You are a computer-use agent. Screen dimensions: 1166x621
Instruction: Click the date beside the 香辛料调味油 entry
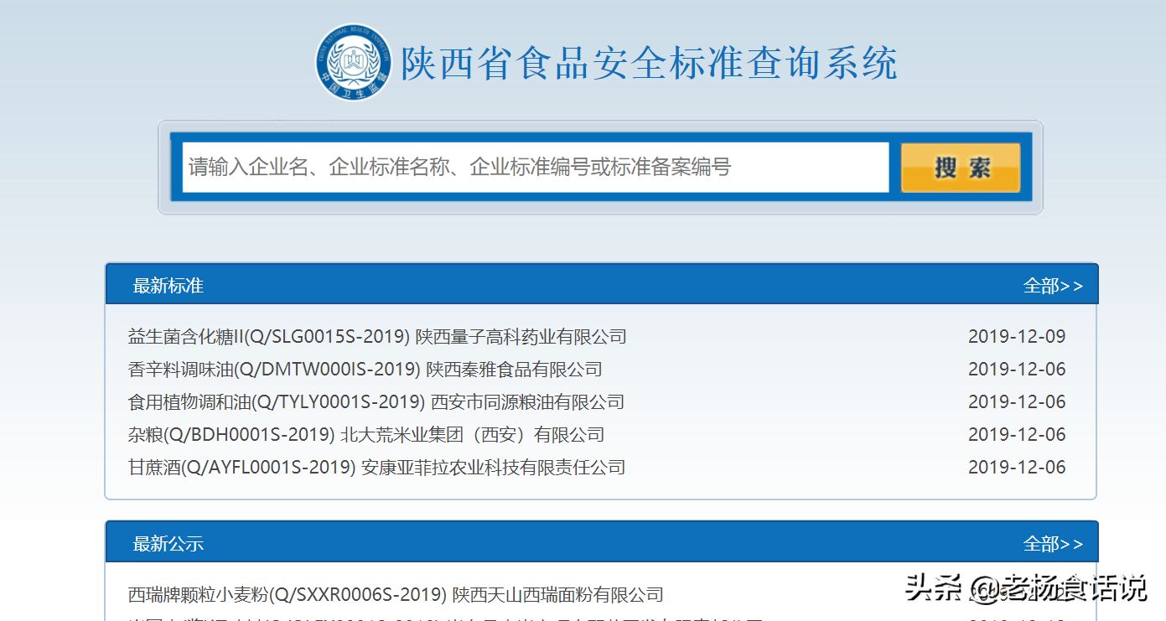coord(1016,370)
